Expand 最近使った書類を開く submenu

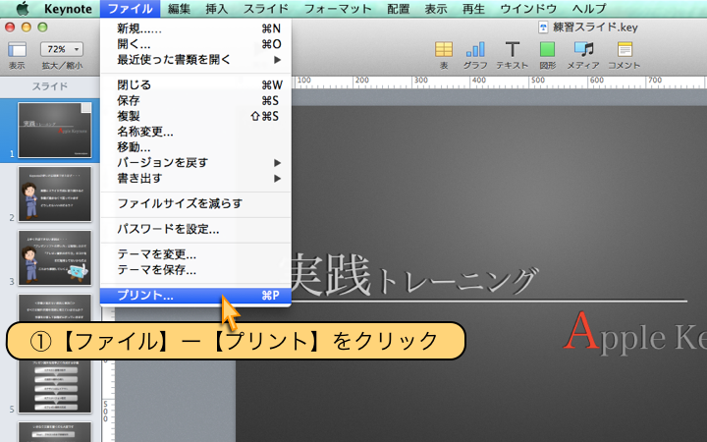[x=195, y=60]
